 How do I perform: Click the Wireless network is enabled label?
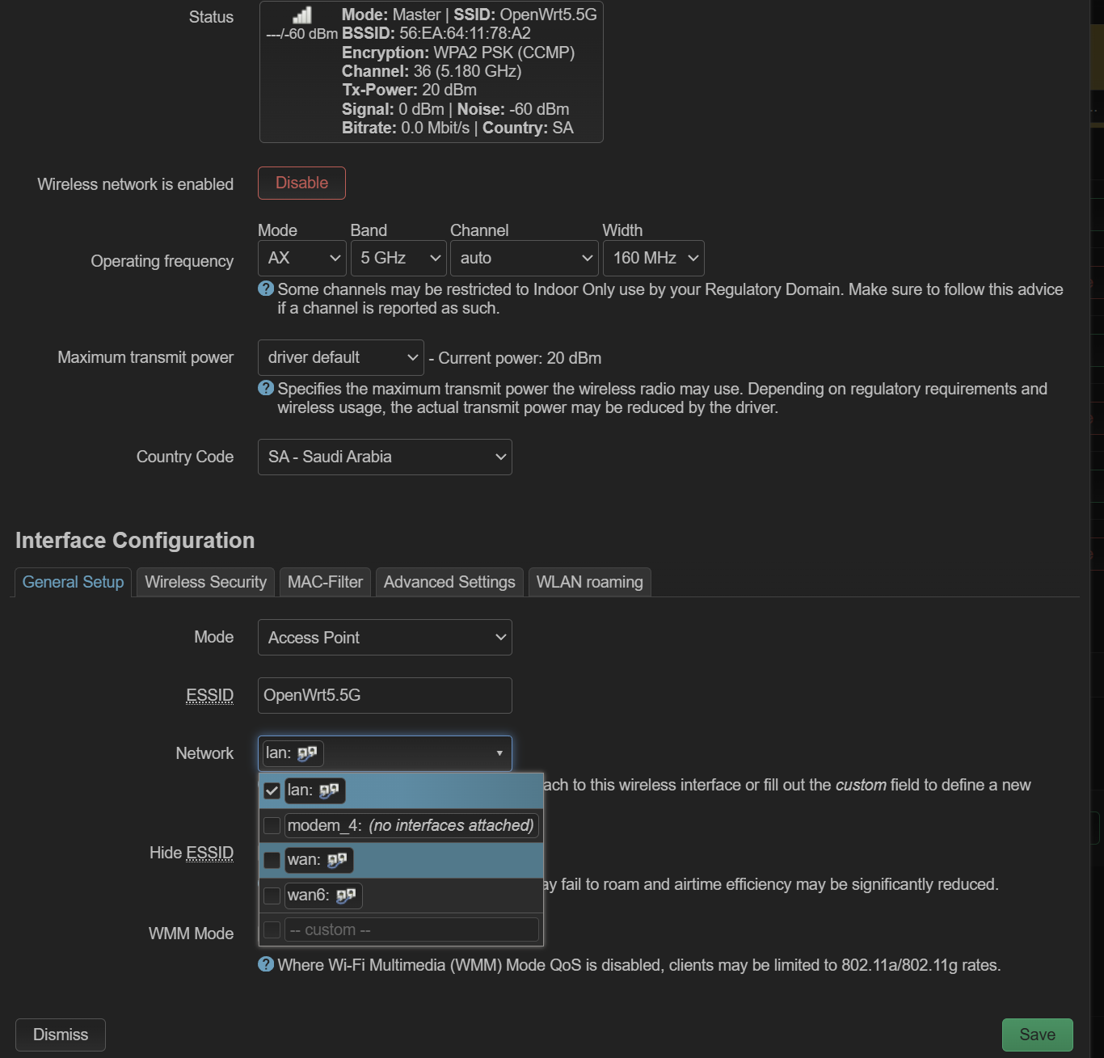click(x=135, y=184)
